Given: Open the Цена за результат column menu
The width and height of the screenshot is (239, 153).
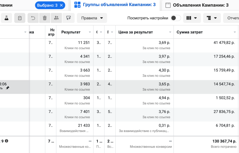Looking at the screenshot, I should click(x=169, y=32).
